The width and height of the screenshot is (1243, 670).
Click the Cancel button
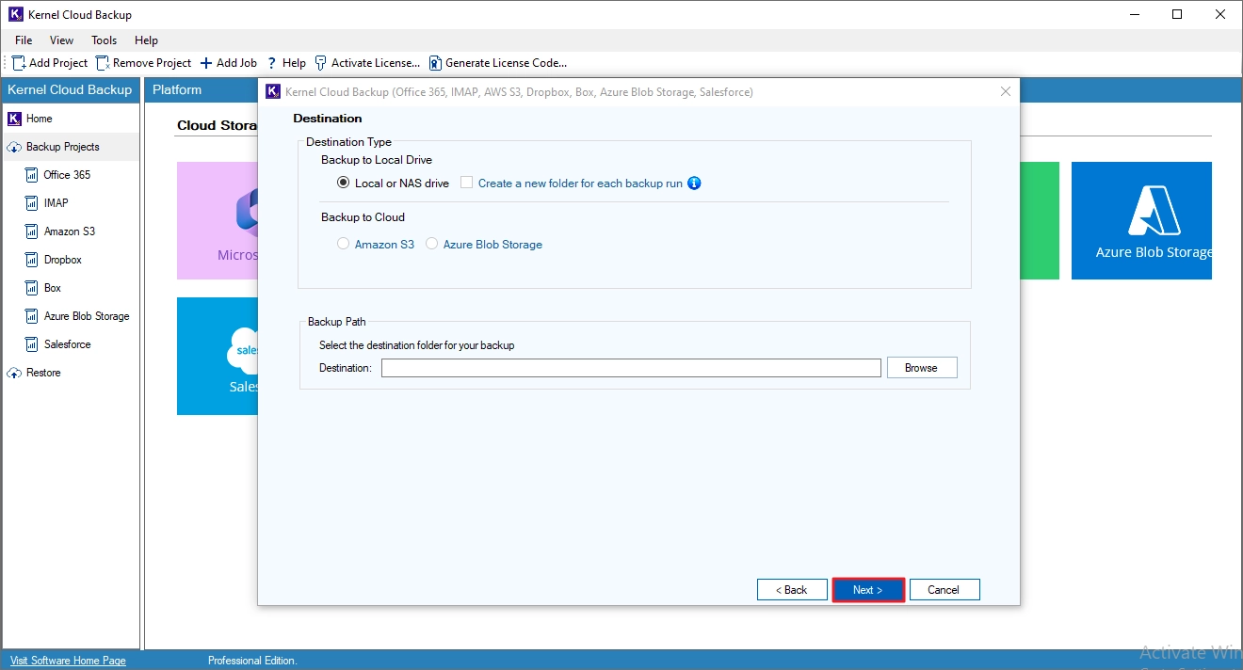(944, 590)
